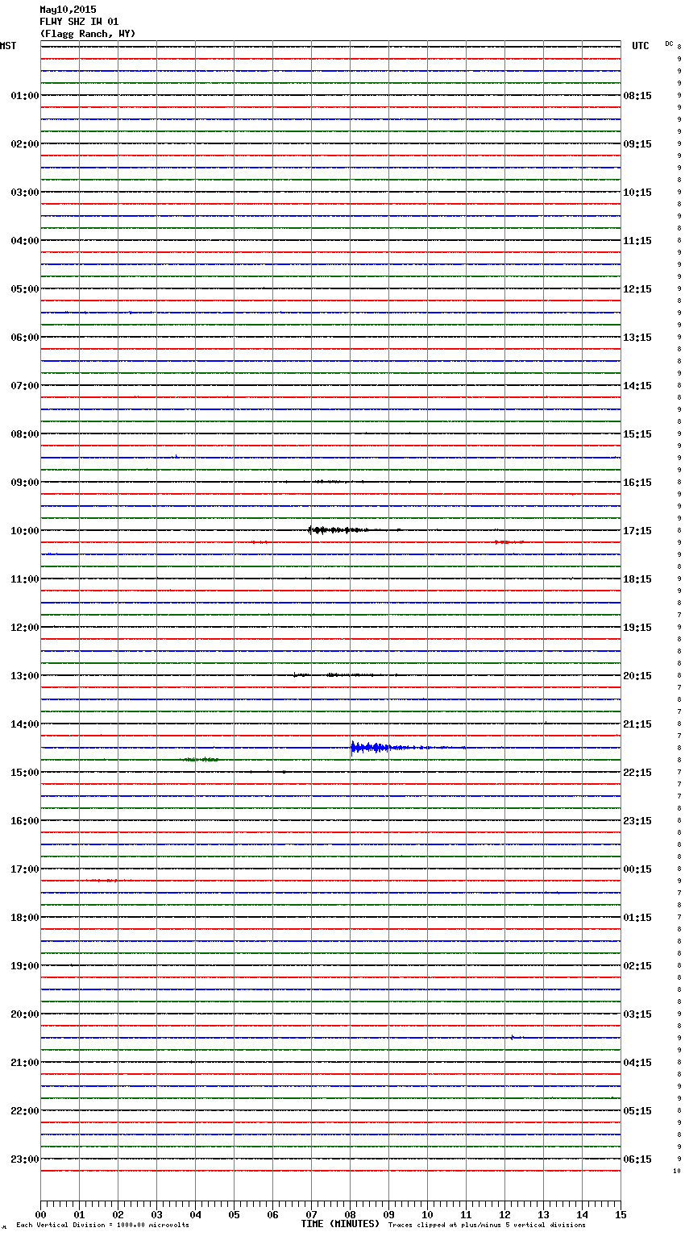Click the 21:15 UTC time label
This screenshot has width=685, height=1236.
tap(637, 724)
